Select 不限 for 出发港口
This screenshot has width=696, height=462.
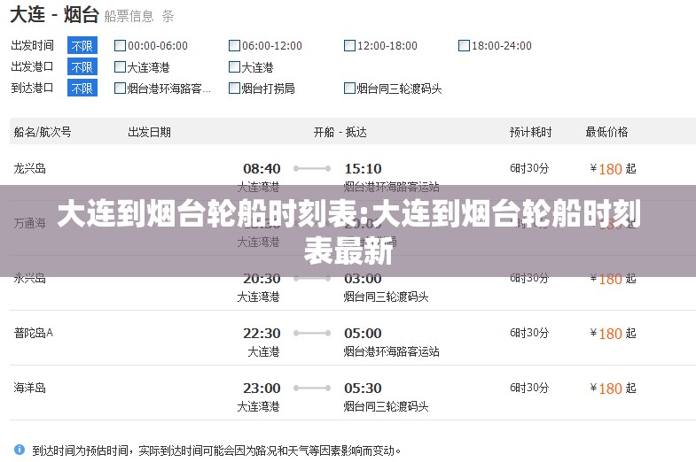click(82, 67)
